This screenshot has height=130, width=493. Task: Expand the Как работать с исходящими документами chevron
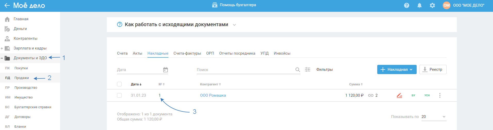click(x=234, y=25)
